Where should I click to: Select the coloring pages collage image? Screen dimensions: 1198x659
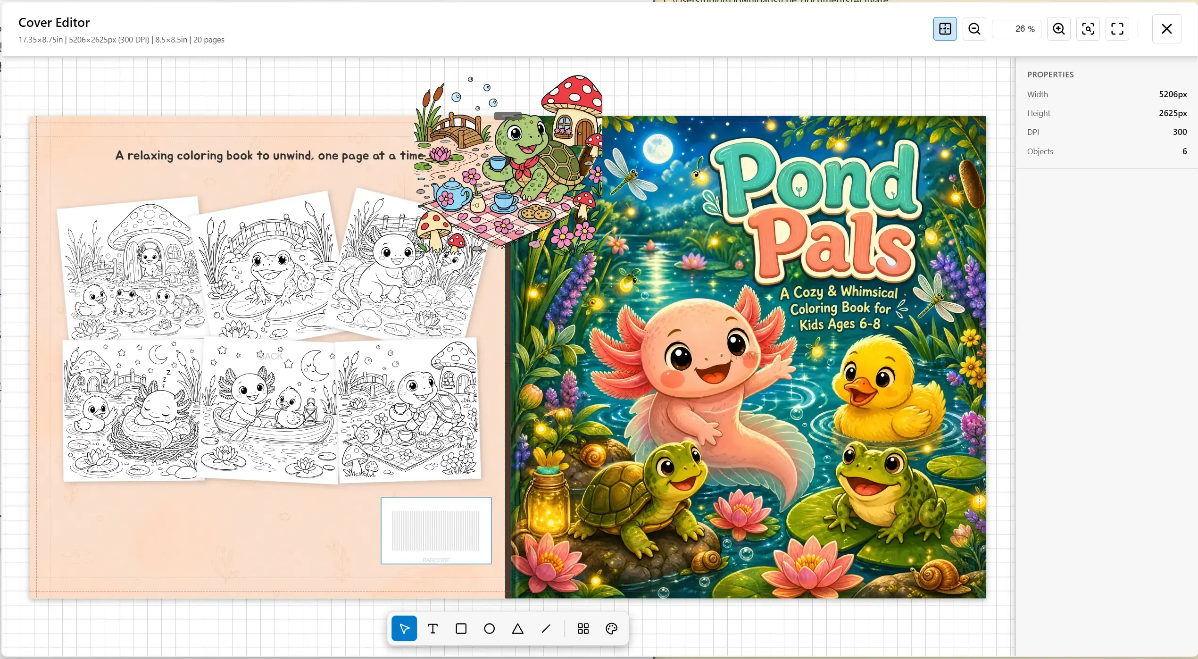coord(271,336)
